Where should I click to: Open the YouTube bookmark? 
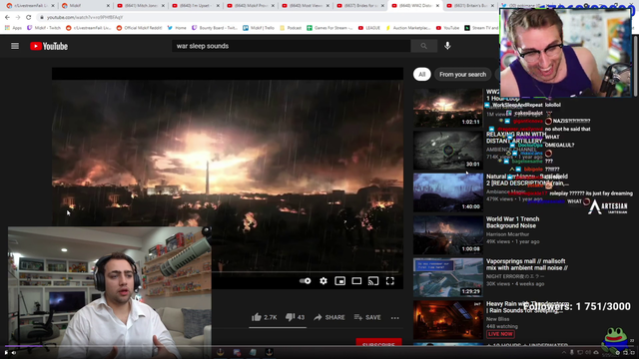(x=447, y=28)
